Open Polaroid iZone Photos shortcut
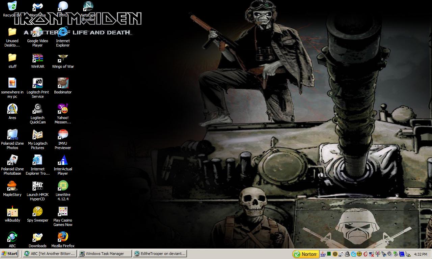 point(12,140)
